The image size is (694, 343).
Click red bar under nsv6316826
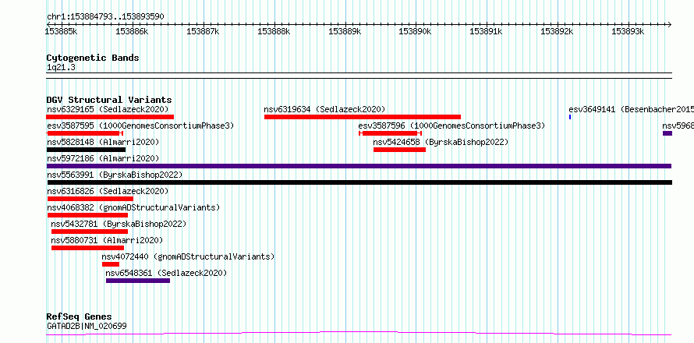[x=90, y=199]
